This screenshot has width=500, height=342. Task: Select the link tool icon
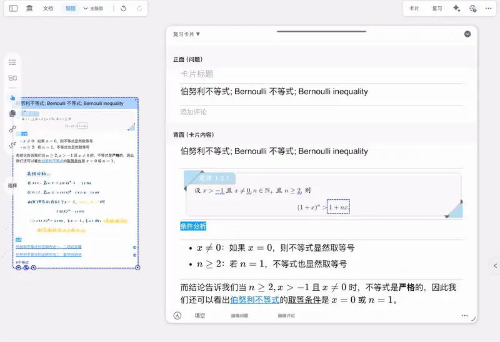click(12, 129)
